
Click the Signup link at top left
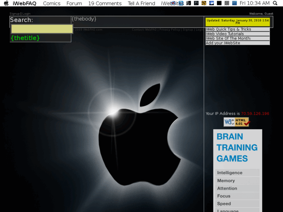point(14,14)
